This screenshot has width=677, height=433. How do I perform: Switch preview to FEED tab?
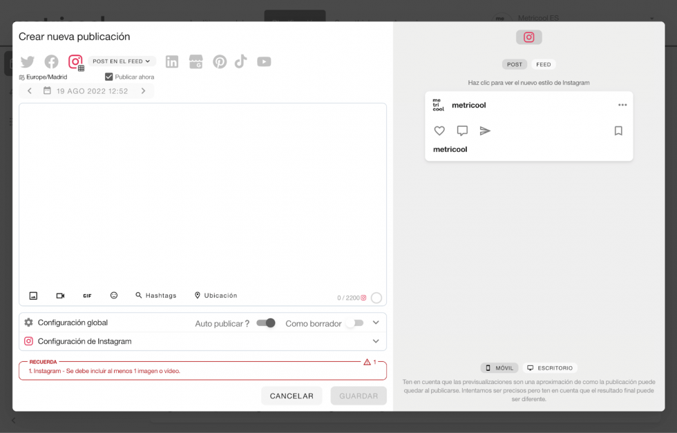tap(544, 64)
